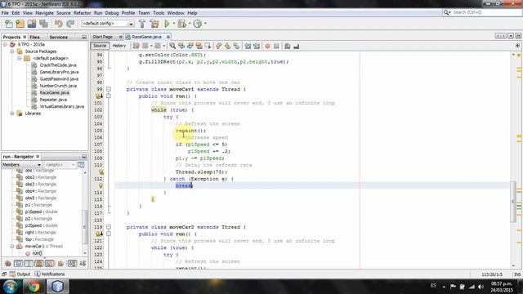This screenshot has height=294, width=523.
Task: Close the RaceGame.java editor tab
Action: pos(168,37)
